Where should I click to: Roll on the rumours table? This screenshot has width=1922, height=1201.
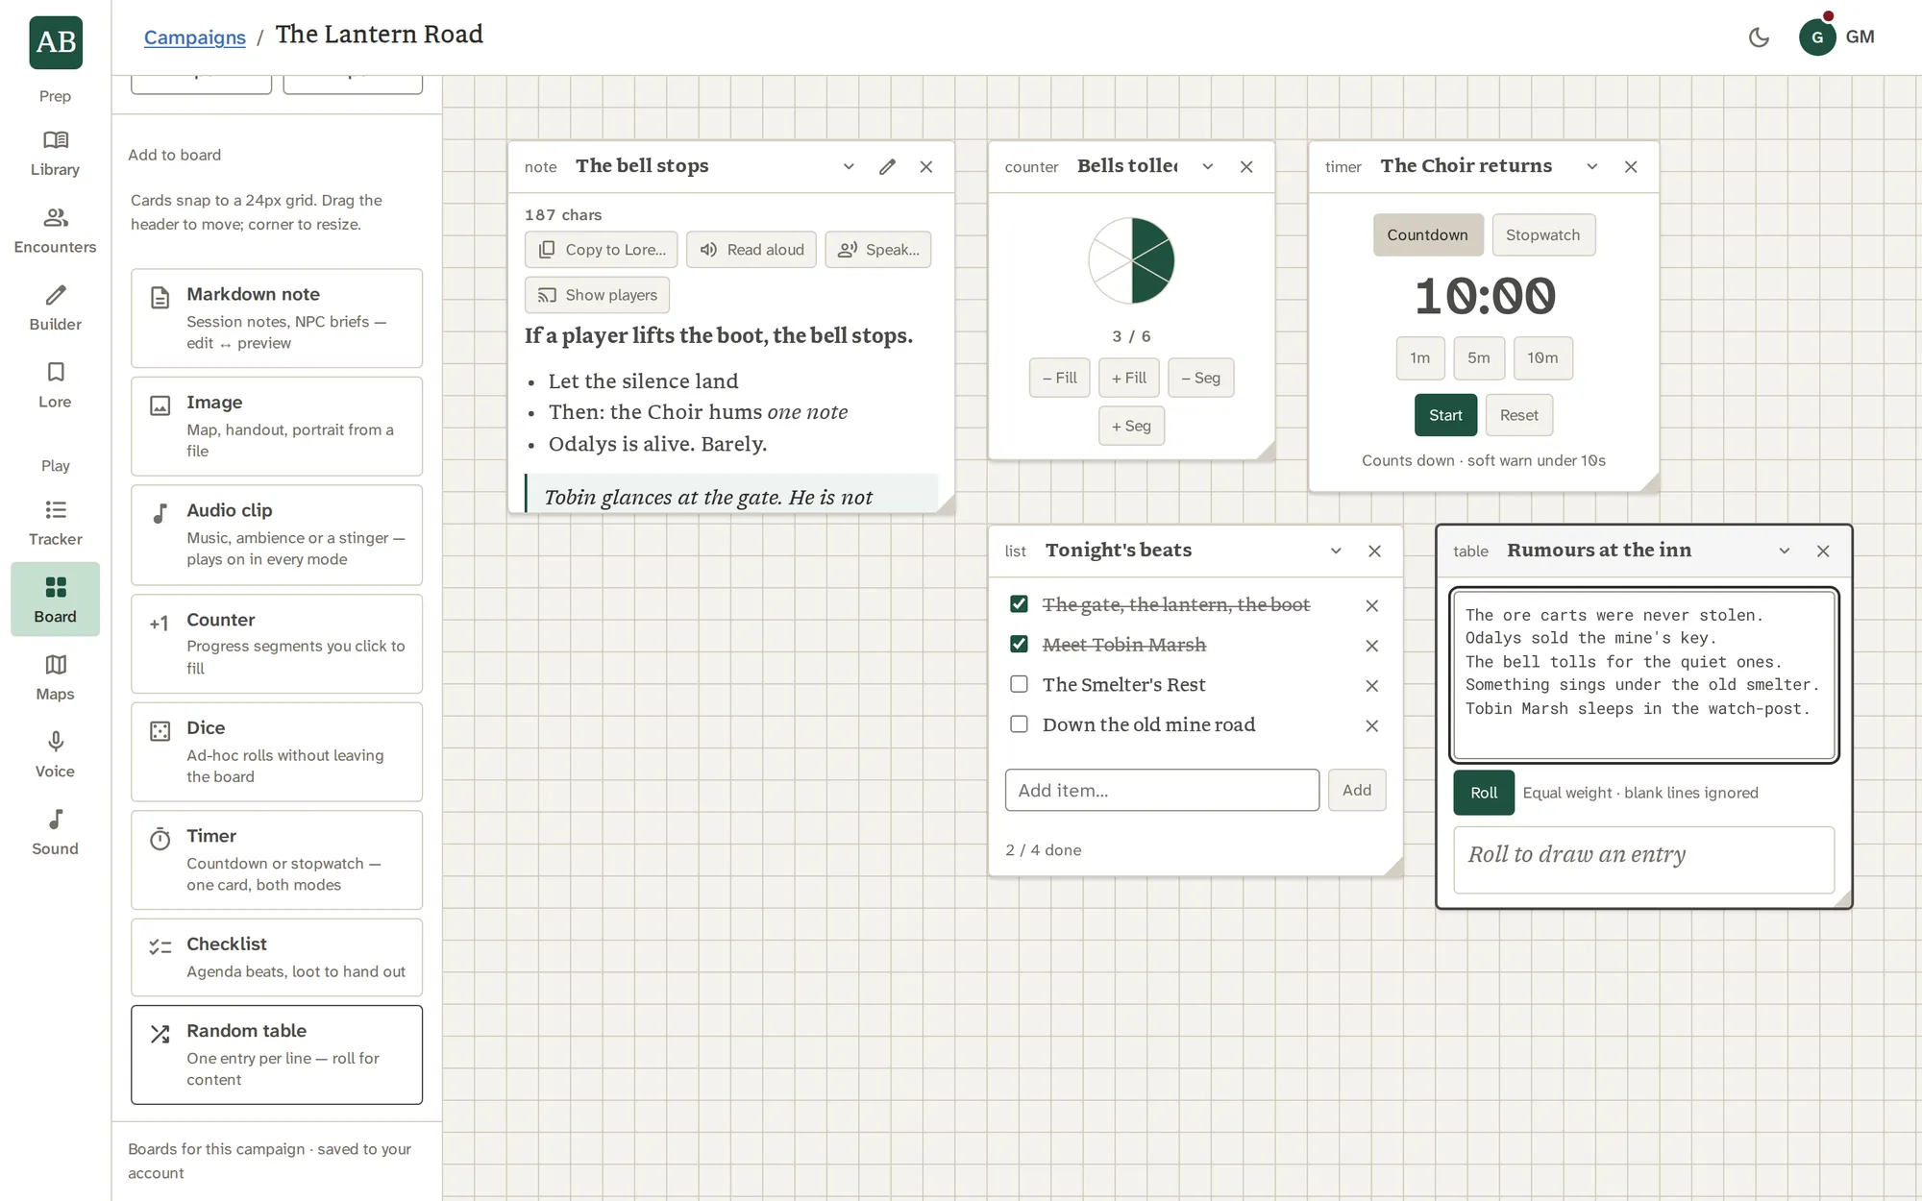[1484, 793]
